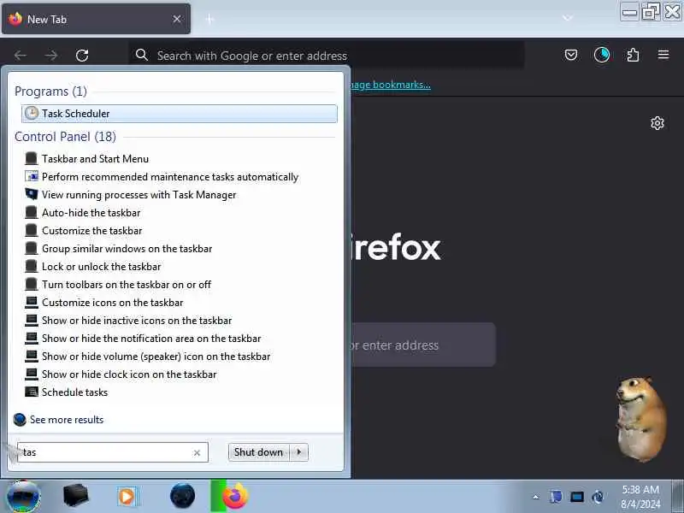Open New Tab page settings gear
Screen dimensions: 684x513
pos(657,123)
